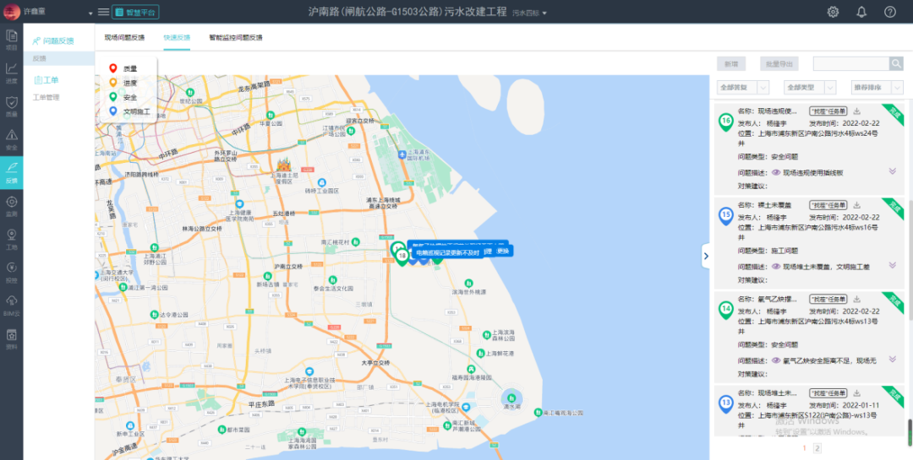
Task: Expand details of issue 16 card
Action: pyautogui.click(x=892, y=171)
